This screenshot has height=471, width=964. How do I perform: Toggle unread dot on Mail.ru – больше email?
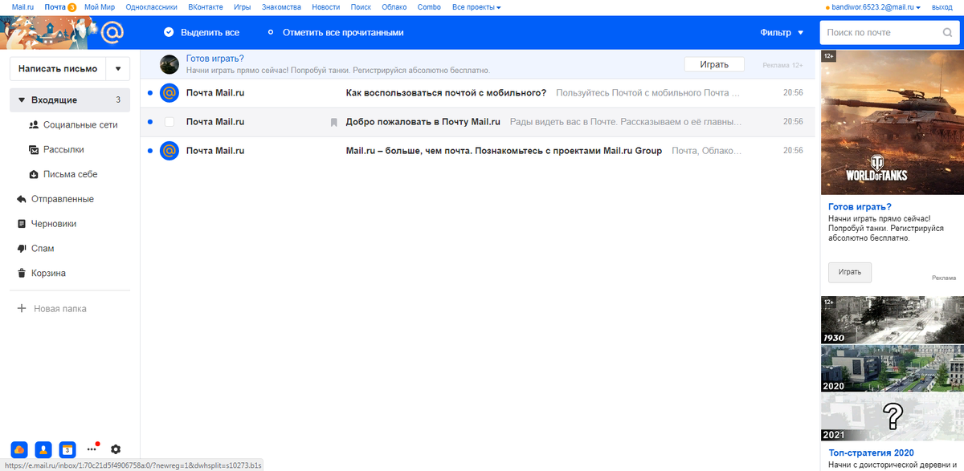tap(149, 151)
